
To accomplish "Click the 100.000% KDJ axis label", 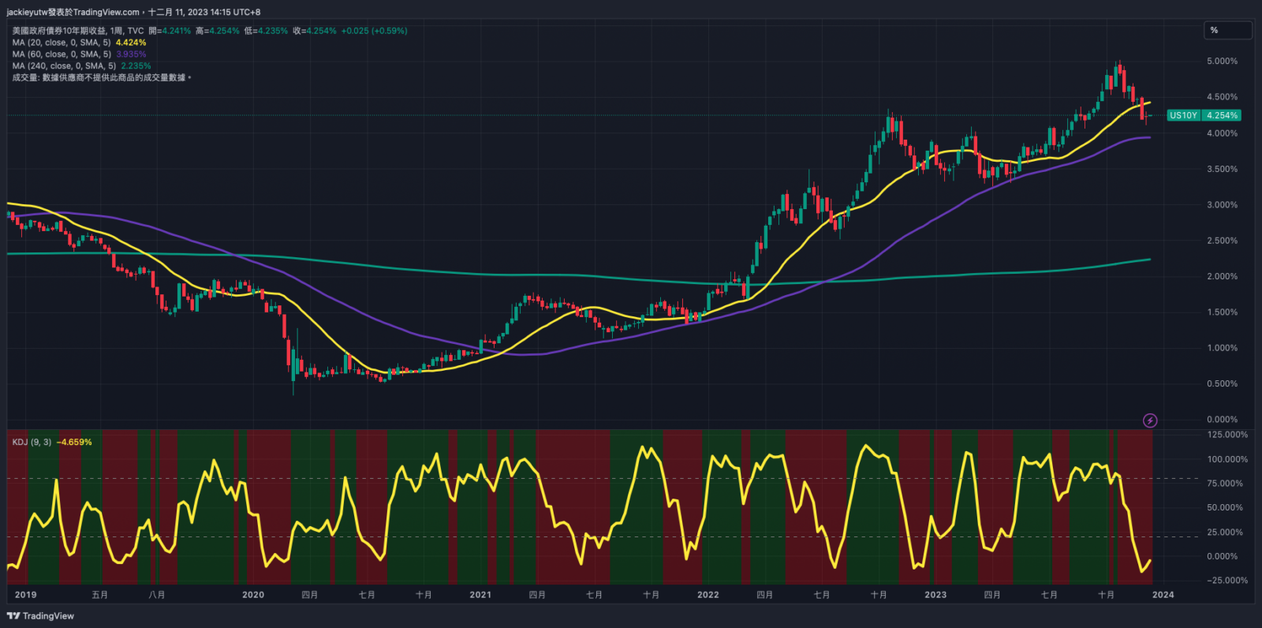I will (x=1227, y=459).
